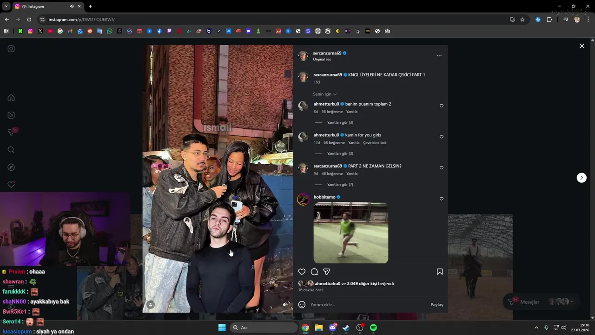595x335 pixels.
Task: Open the floating Mesajlar messages button
Action: pyautogui.click(x=541, y=302)
